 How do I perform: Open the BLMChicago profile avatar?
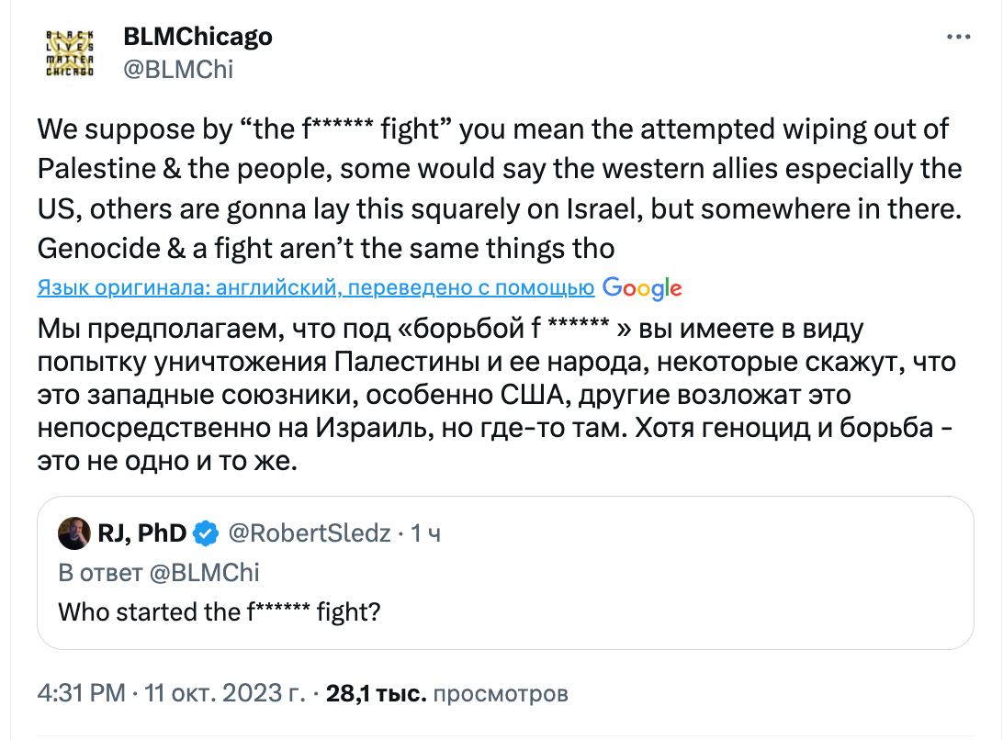click(x=71, y=52)
